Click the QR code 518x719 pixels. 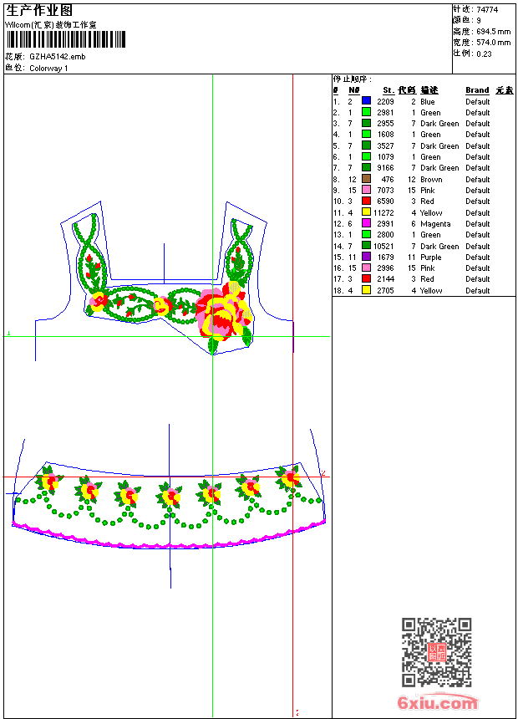click(x=437, y=652)
